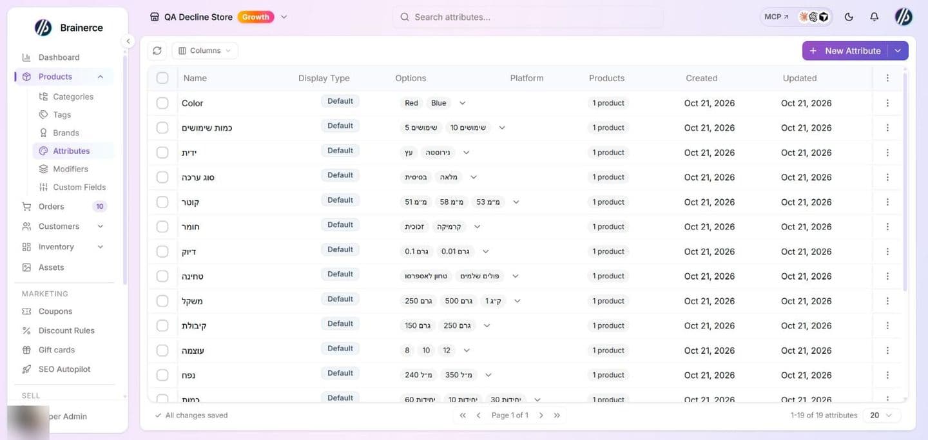Click the Brainerce logo
The width and height of the screenshot is (928, 440).
pos(43,28)
